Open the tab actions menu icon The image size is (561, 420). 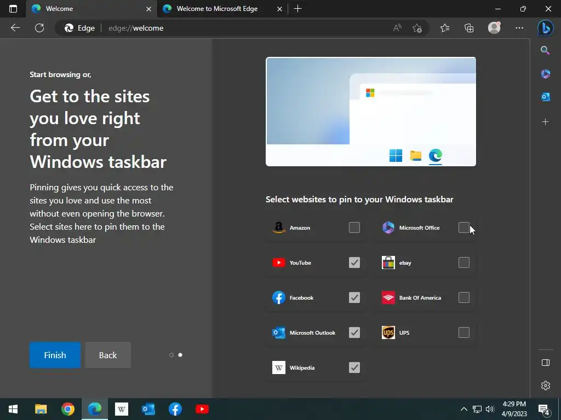(x=13, y=9)
